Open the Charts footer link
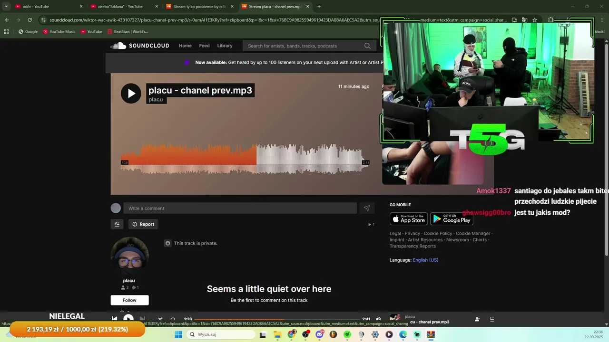 (x=480, y=240)
